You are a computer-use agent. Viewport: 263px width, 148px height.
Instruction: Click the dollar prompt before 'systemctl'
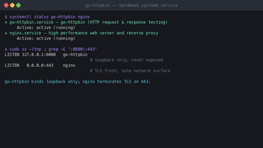click(6, 17)
